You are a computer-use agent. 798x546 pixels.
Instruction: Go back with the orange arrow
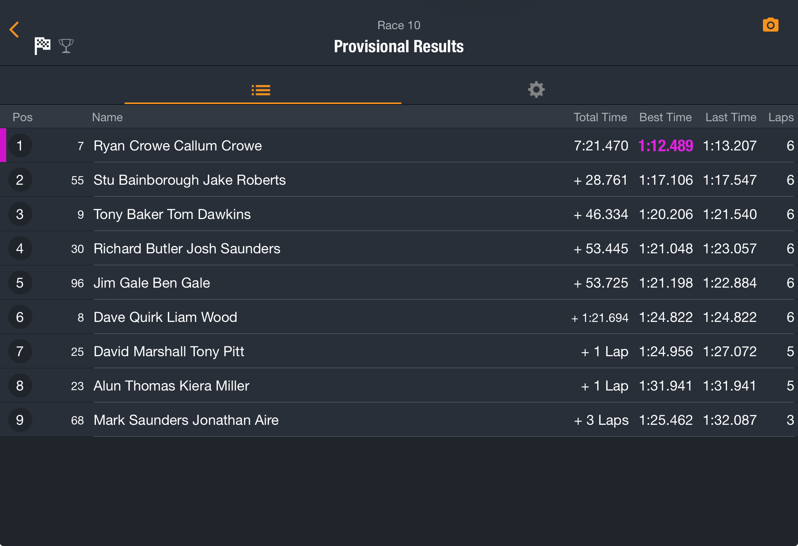14,30
